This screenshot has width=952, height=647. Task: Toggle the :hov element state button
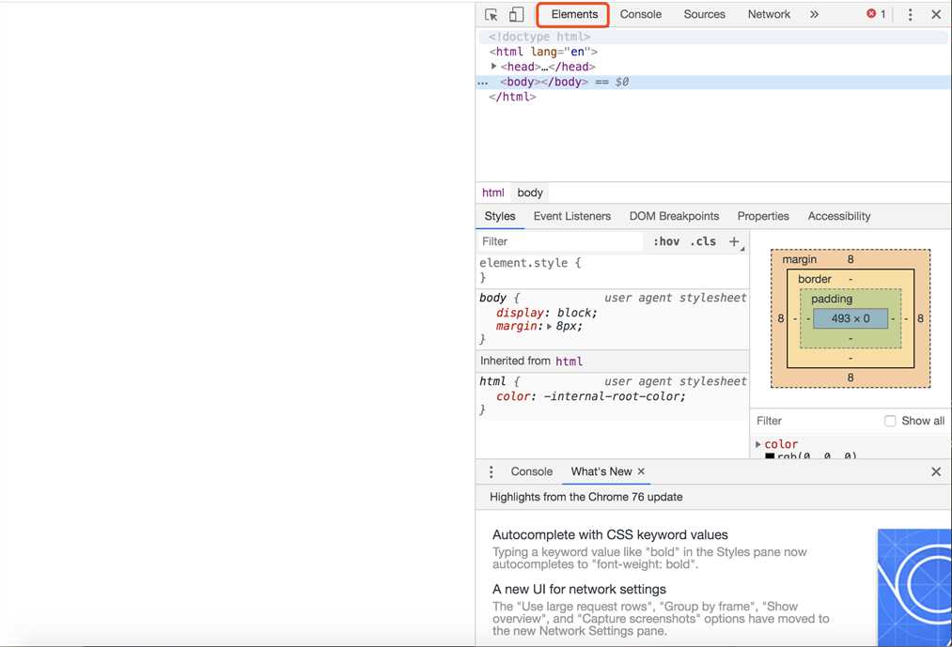point(666,241)
